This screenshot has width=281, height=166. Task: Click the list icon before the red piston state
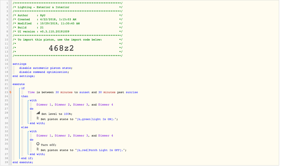point(37,149)
